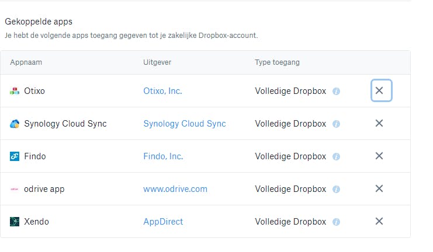Remove the Otixo app connection

point(379,91)
